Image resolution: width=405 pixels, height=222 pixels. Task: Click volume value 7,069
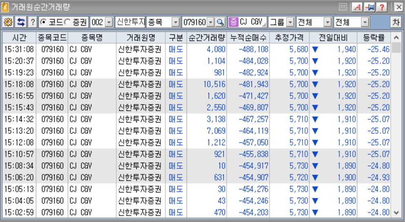pyautogui.click(x=216, y=131)
